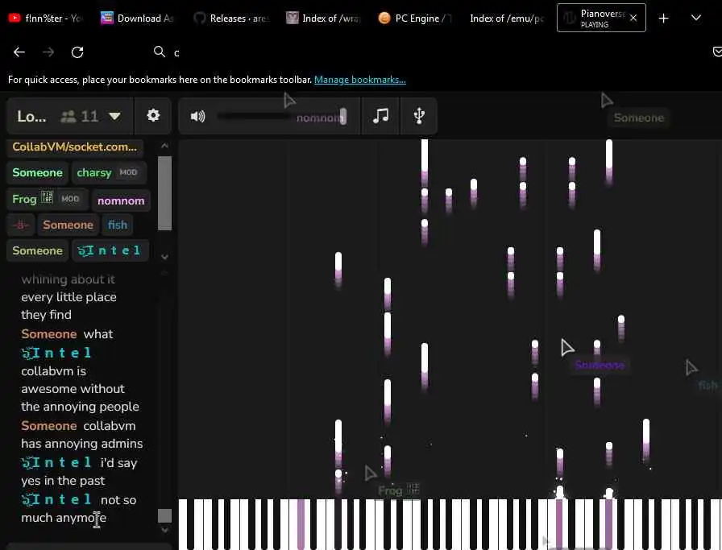Select user nomnom in list
The height and width of the screenshot is (550, 722).
[x=121, y=201]
